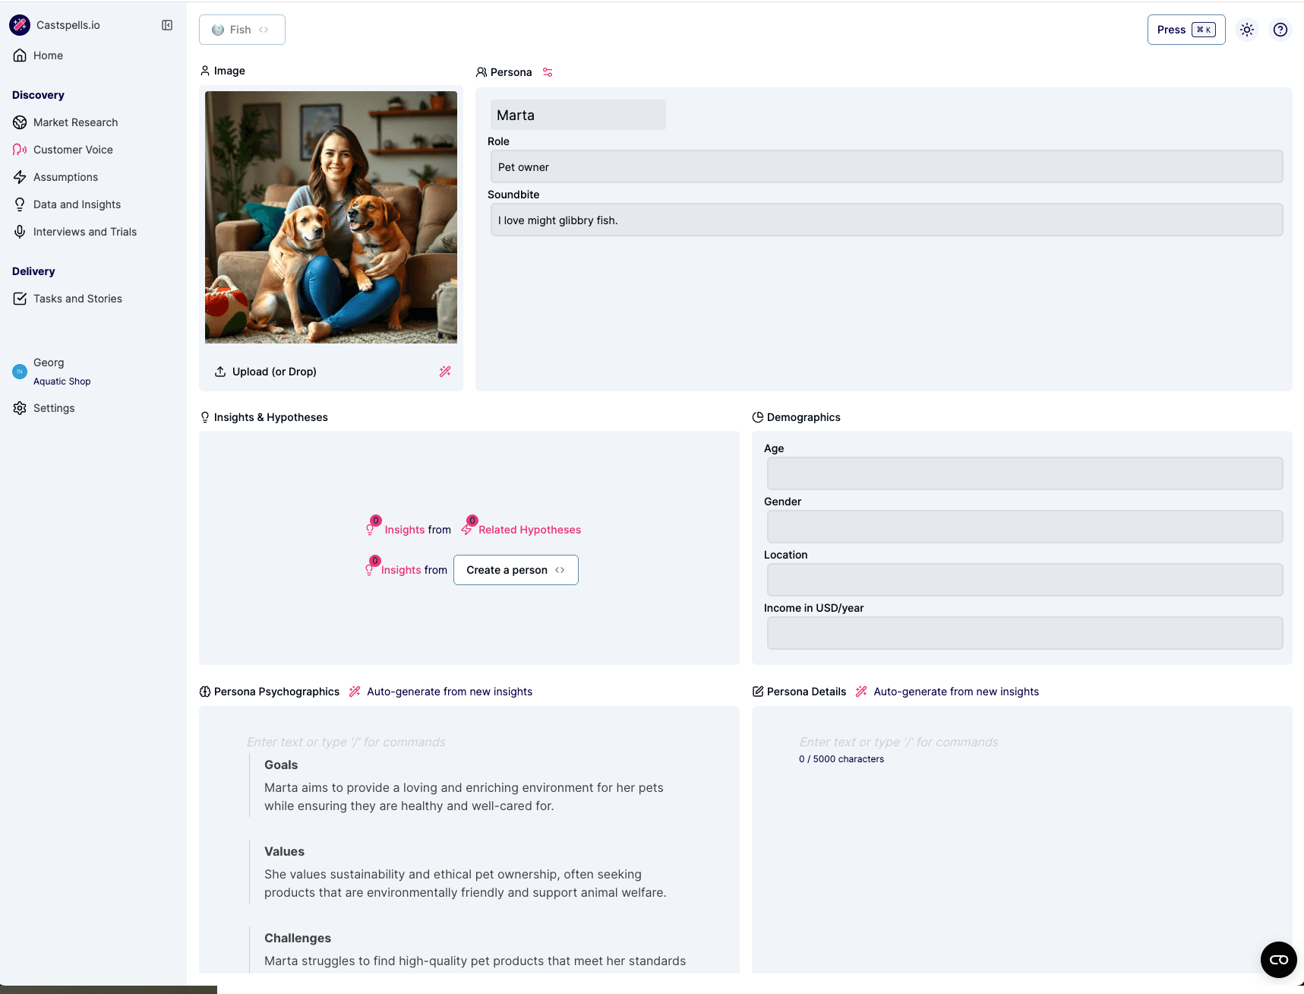1304x994 pixels.
Task: Go to Market Research in the sidebar
Action: 75,122
